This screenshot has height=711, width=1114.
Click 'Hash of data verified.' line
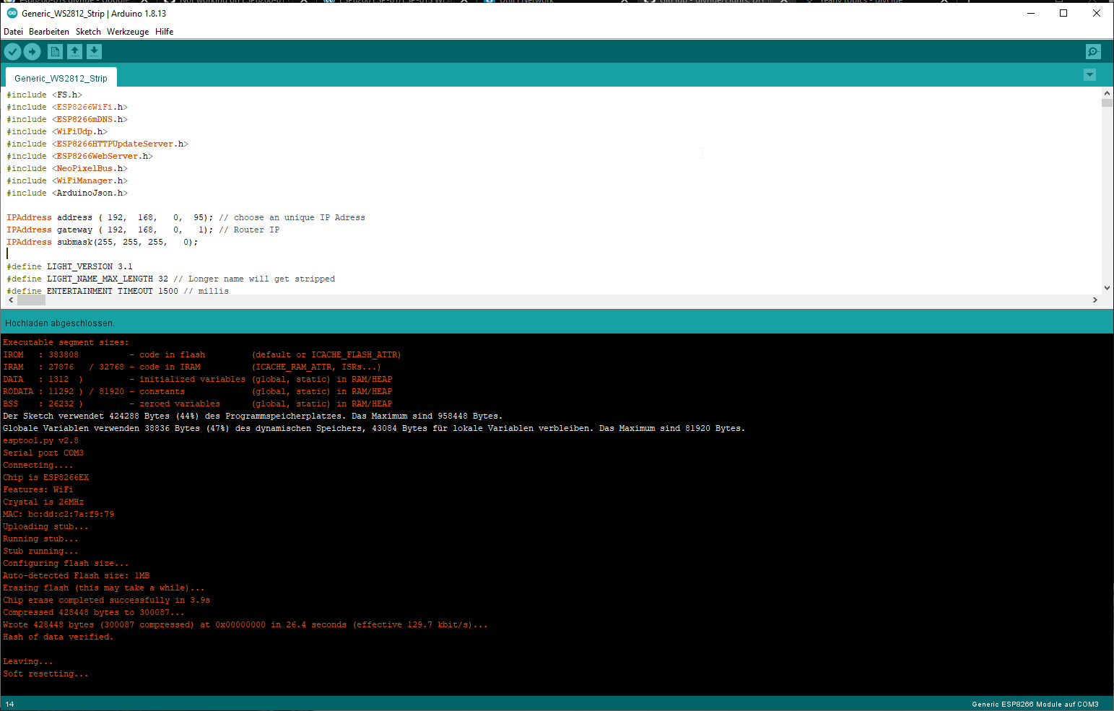pyautogui.click(x=58, y=637)
